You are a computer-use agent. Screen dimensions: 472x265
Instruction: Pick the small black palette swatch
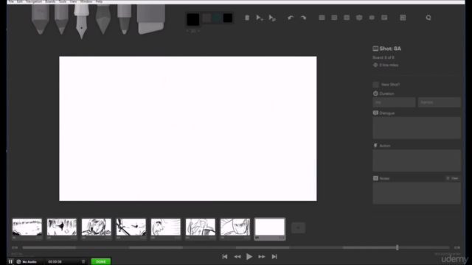coord(228,18)
